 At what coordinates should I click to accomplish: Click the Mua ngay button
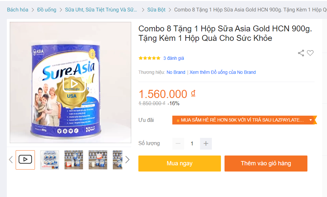click(179, 163)
